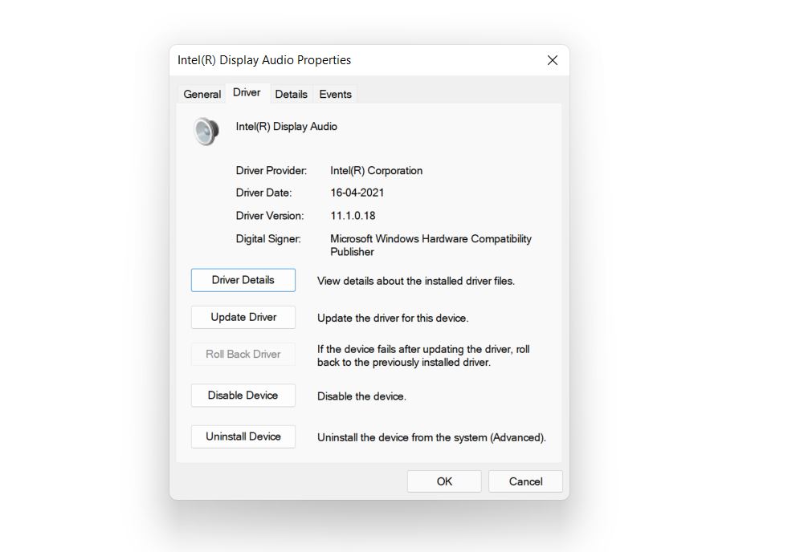
Task: Close the properties window
Action: (x=552, y=59)
